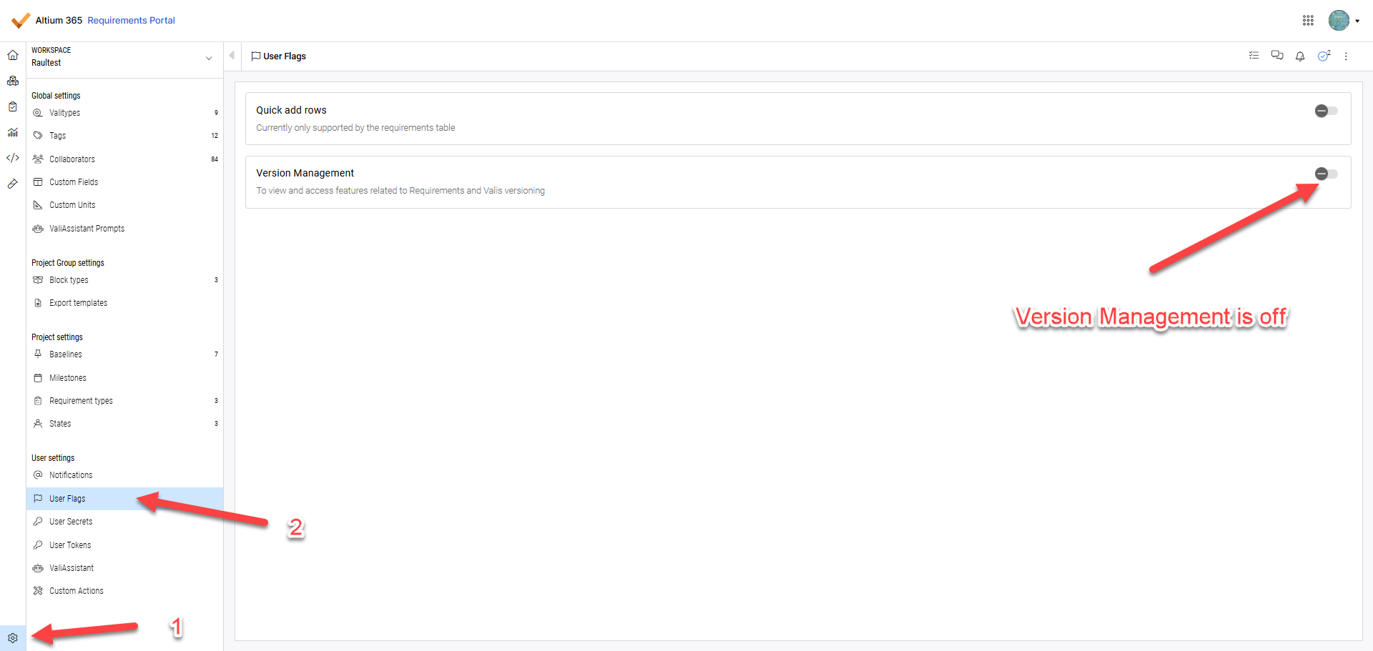Open the comments chat icon
The image size is (1373, 651).
click(1277, 56)
